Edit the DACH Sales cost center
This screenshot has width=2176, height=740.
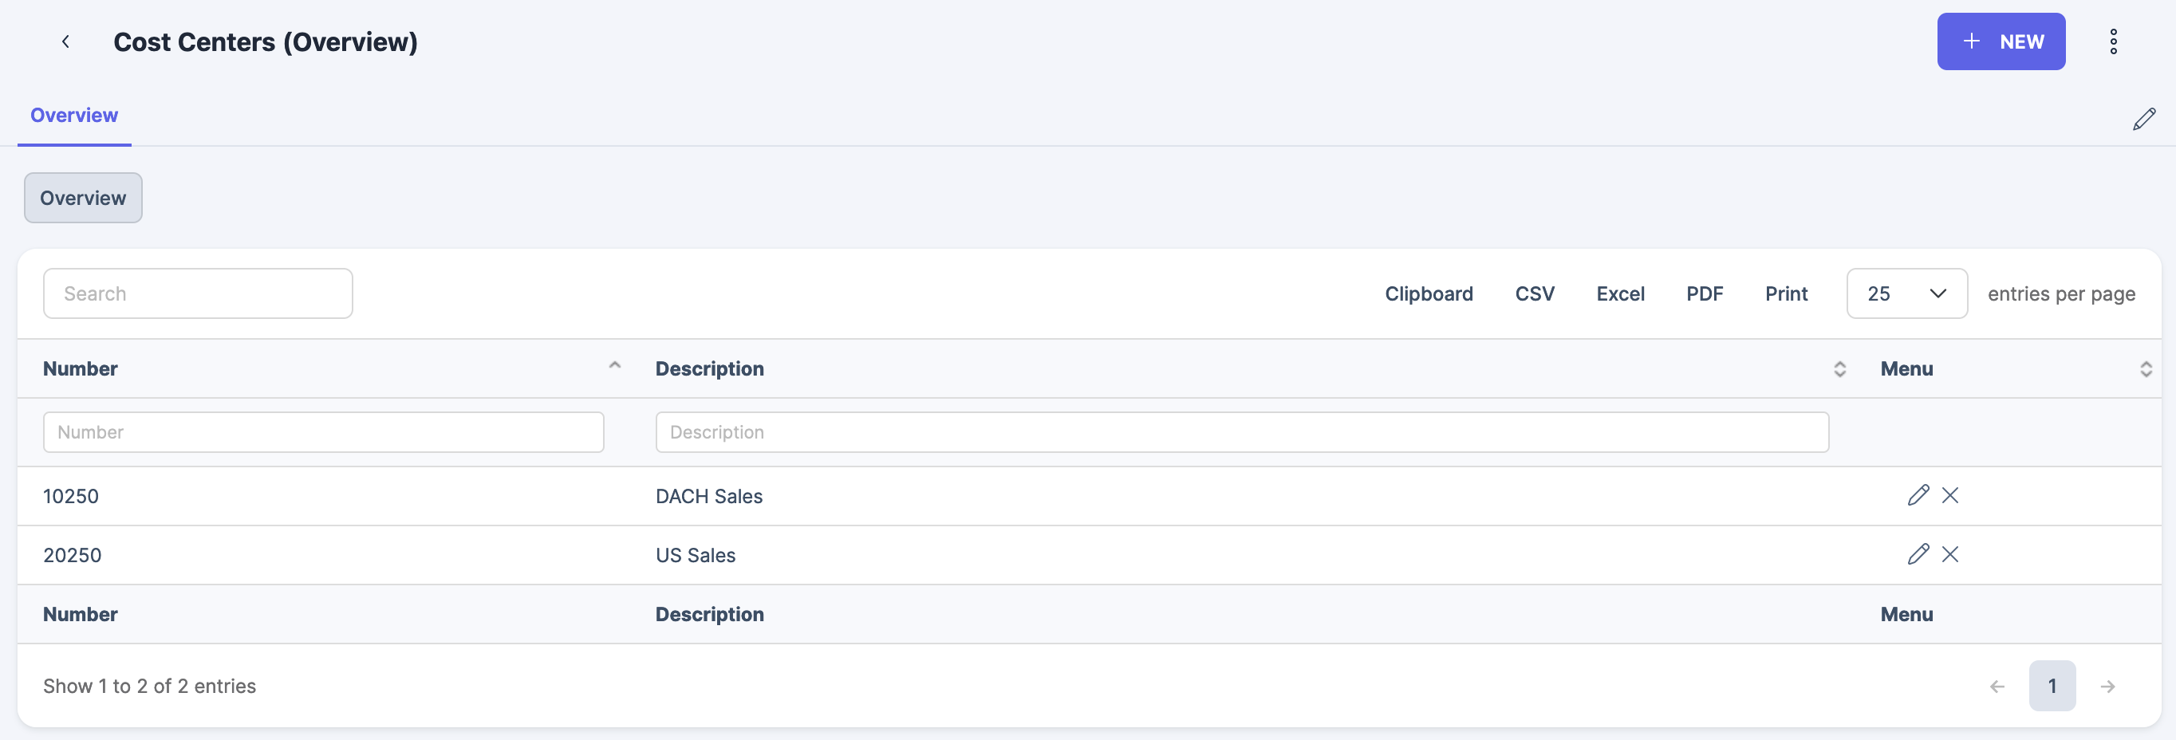(1918, 495)
